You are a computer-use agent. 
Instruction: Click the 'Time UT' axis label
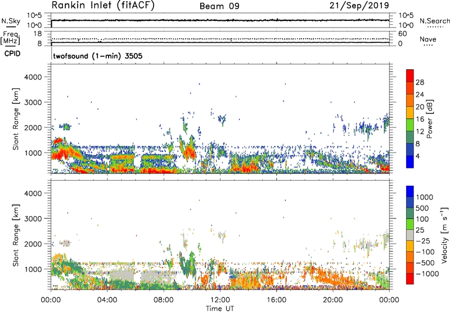tap(220, 309)
